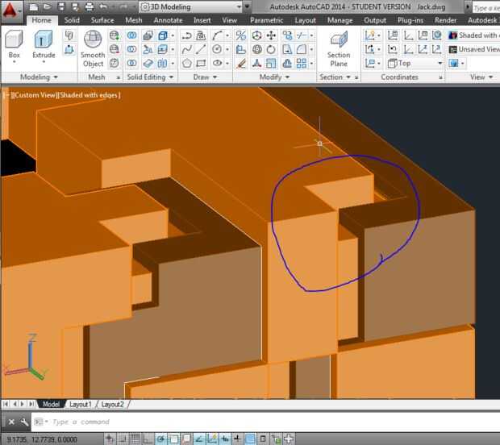Switch to the Mesh ribbon tab
This screenshot has width=500, height=445.
134,20
